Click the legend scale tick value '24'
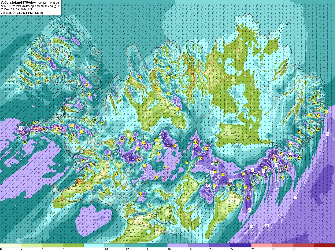 coord(253,249)
